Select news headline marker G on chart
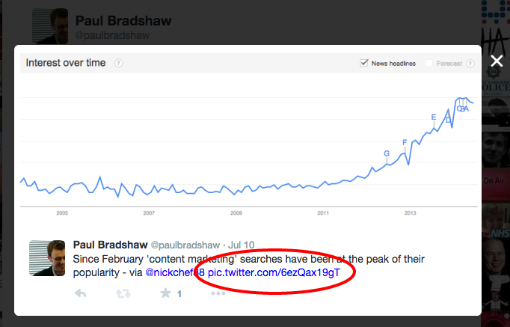The width and height of the screenshot is (510, 327). (x=387, y=153)
